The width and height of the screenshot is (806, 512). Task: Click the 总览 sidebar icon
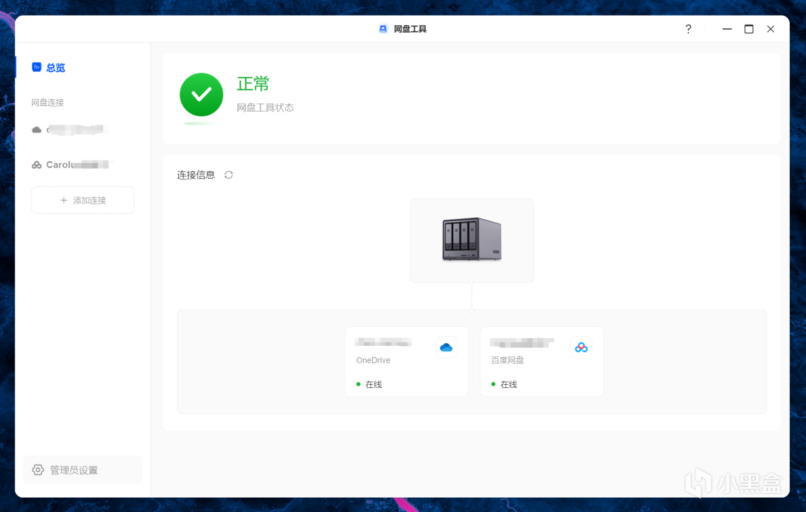(x=37, y=67)
